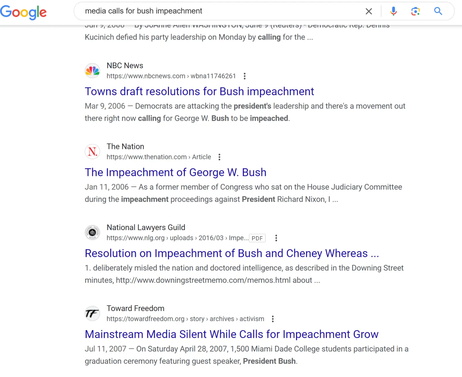The image size is (462, 377).
Task: Start voice search with microphone icon
Action: point(393,11)
